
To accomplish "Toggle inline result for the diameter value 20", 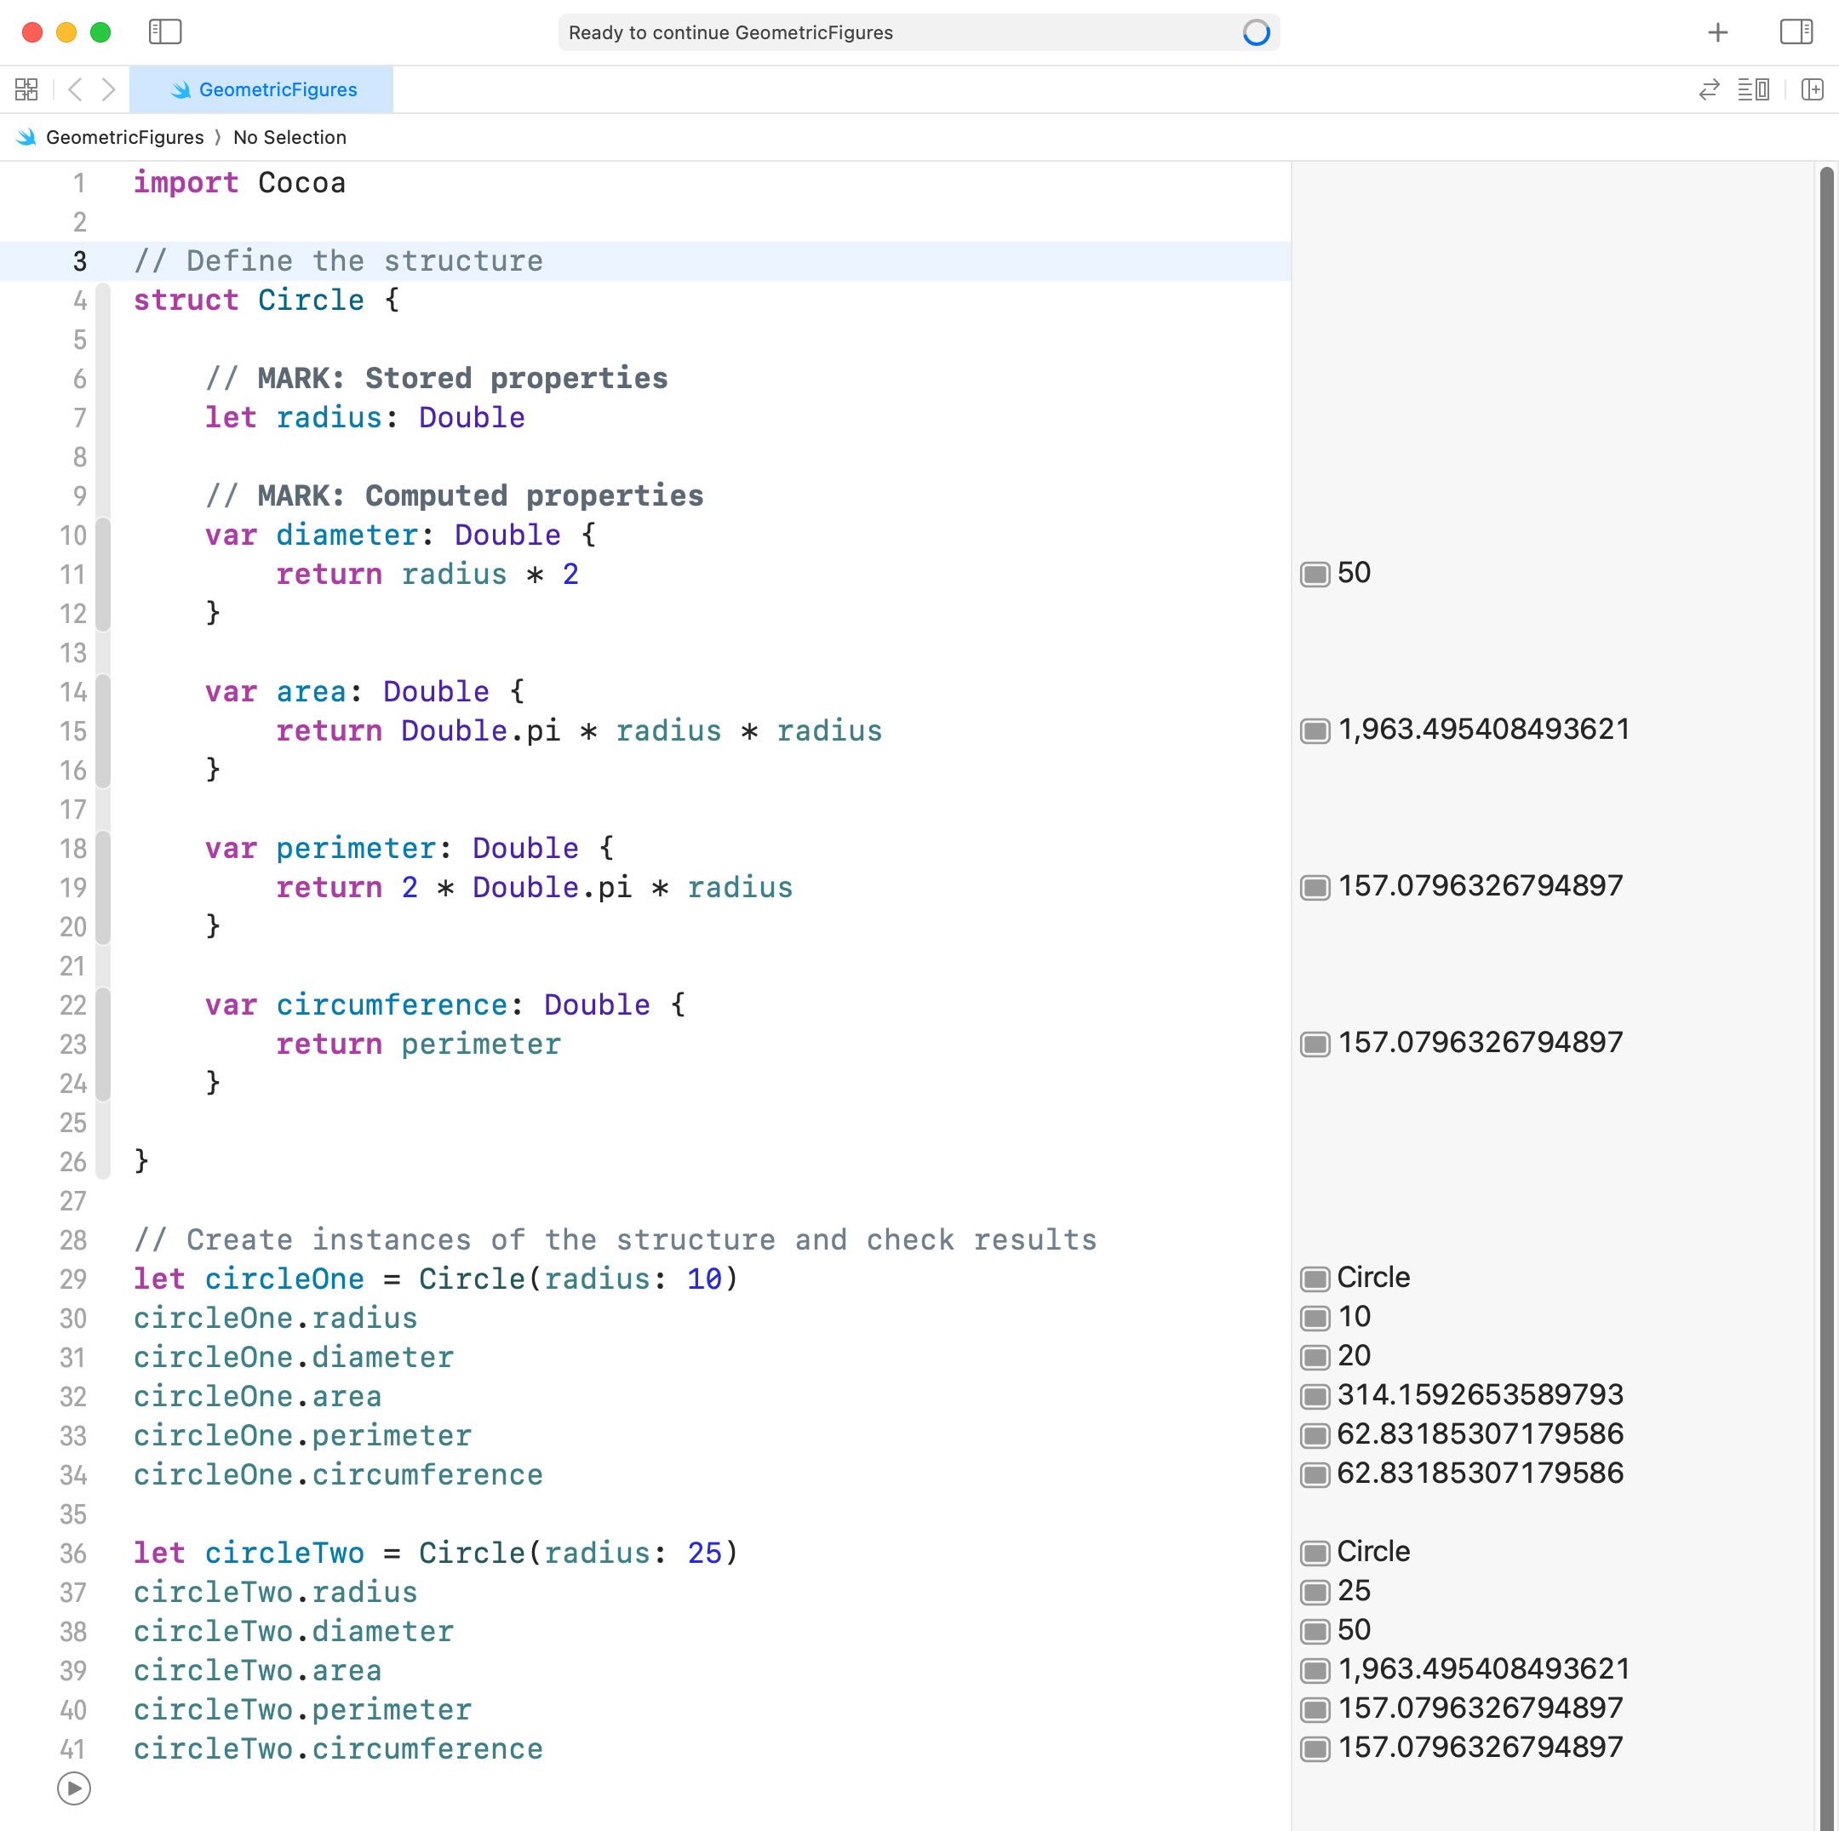I will [1315, 1356].
